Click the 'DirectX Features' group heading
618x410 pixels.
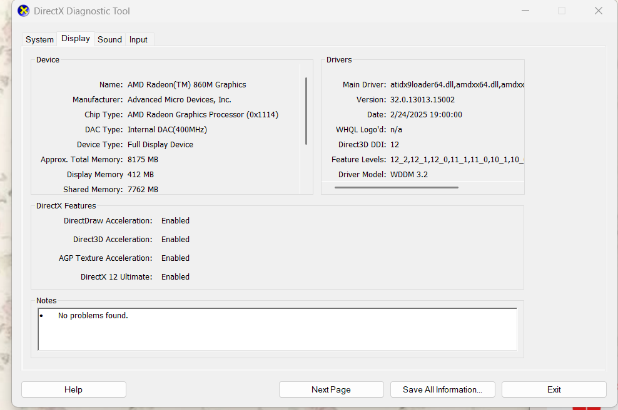tap(66, 206)
